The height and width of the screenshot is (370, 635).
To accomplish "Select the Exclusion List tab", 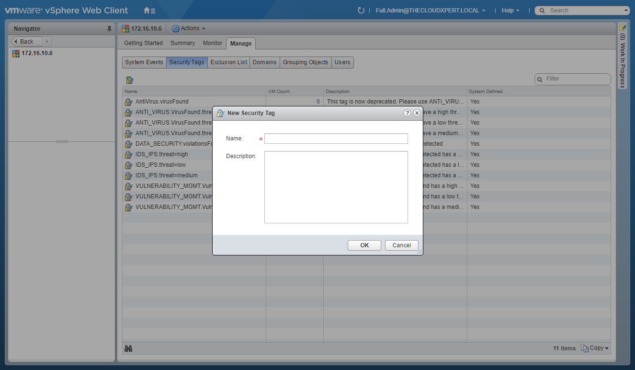I will [x=228, y=62].
